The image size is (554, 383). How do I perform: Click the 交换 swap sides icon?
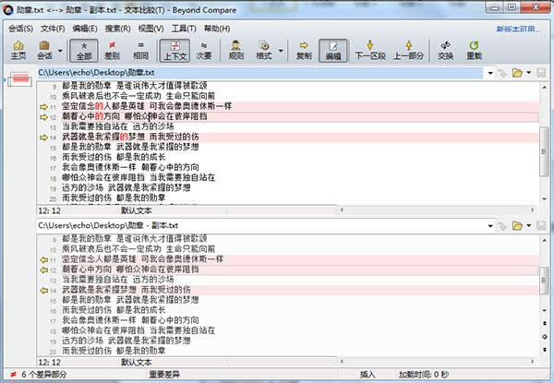[x=445, y=45]
